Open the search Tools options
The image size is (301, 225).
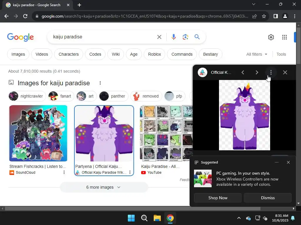(x=281, y=54)
